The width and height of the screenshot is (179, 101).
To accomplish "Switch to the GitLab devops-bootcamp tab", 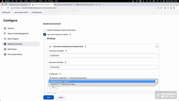I will (x=64, y=4).
